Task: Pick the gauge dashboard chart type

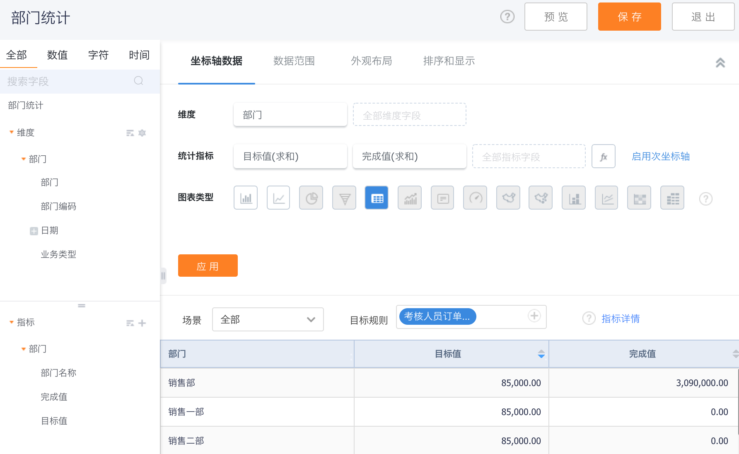Action: [x=475, y=198]
